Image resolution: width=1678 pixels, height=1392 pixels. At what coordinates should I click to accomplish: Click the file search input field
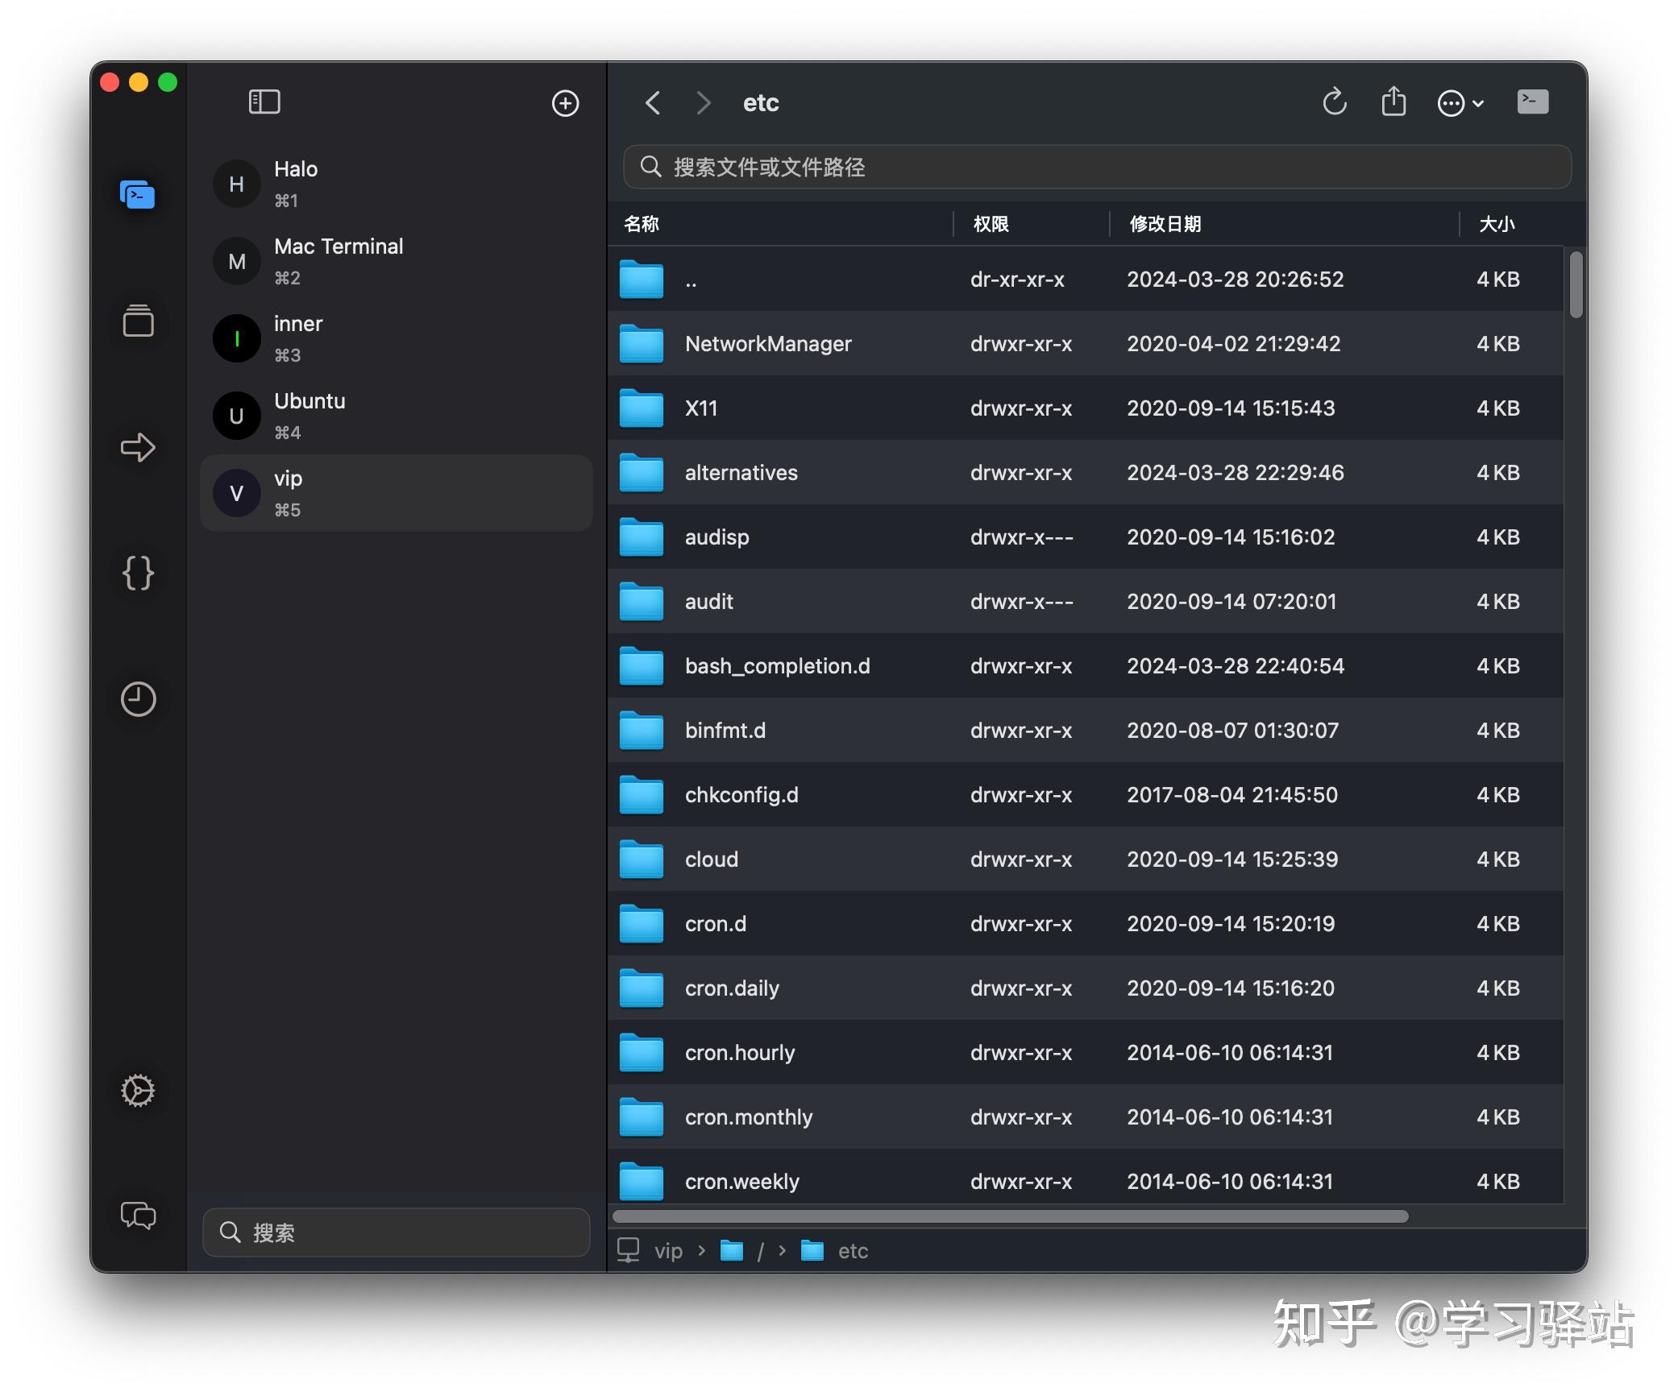1096,168
